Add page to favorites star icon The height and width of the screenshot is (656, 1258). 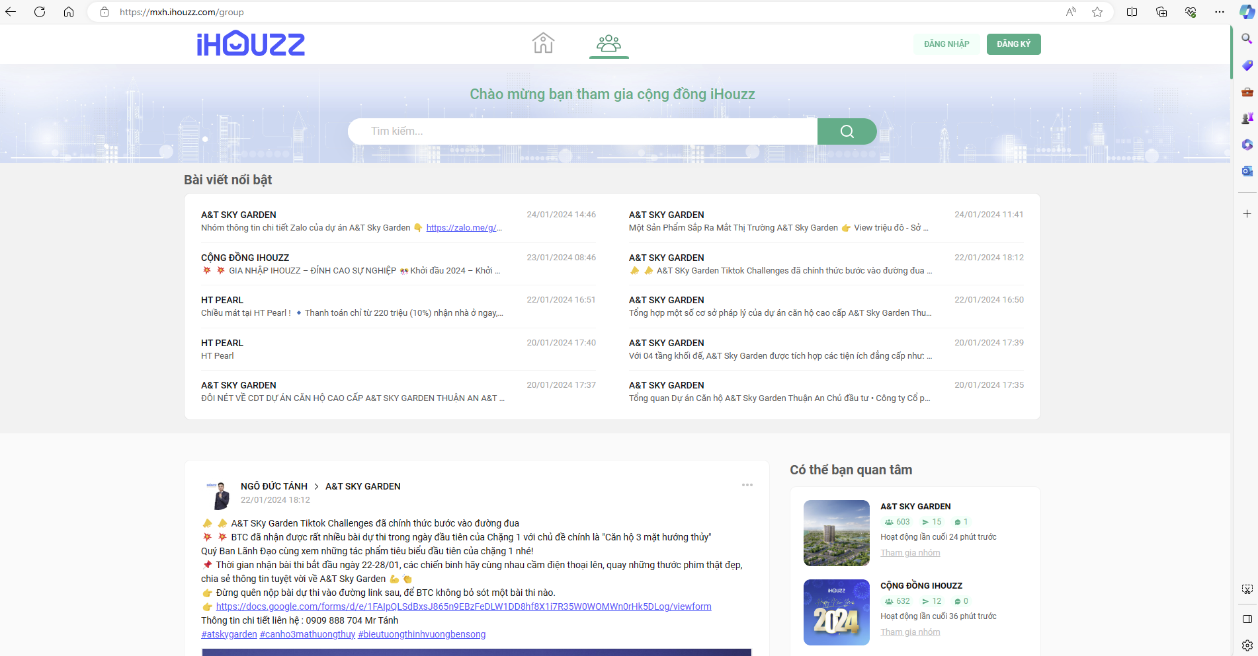(1097, 12)
